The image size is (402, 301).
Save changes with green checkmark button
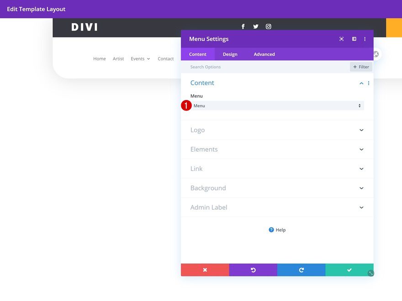(349, 270)
